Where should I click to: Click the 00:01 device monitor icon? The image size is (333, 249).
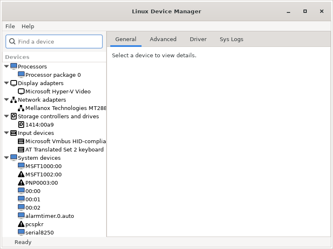pyautogui.click(x=21, y=199)
